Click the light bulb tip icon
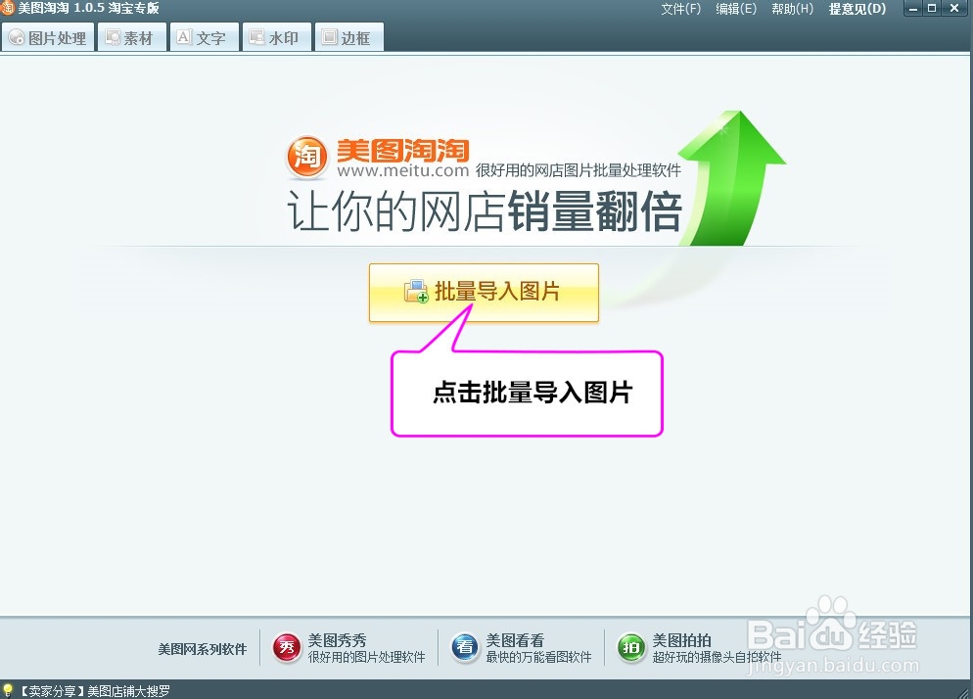Screen dimensions: 973x699 (x=8, y=690)
